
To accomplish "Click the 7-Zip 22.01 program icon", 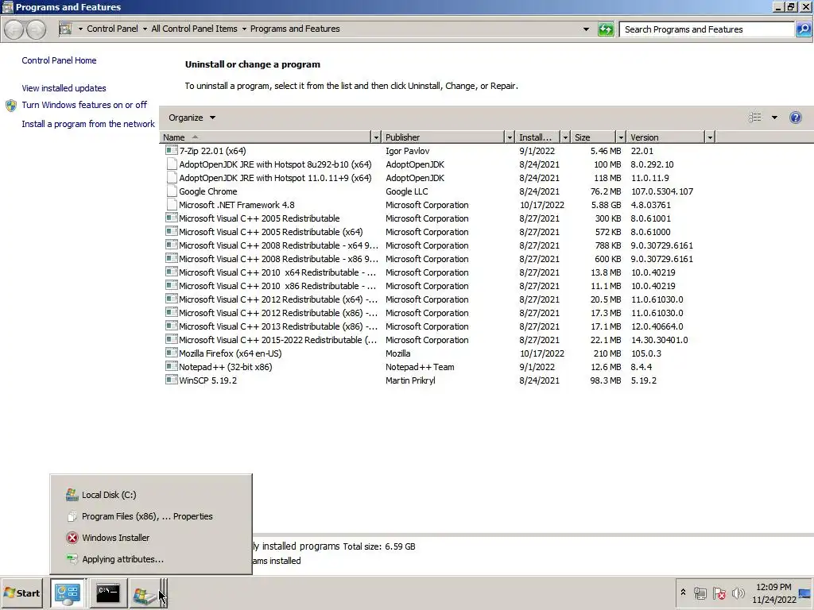I will click(x=171, y=150).
